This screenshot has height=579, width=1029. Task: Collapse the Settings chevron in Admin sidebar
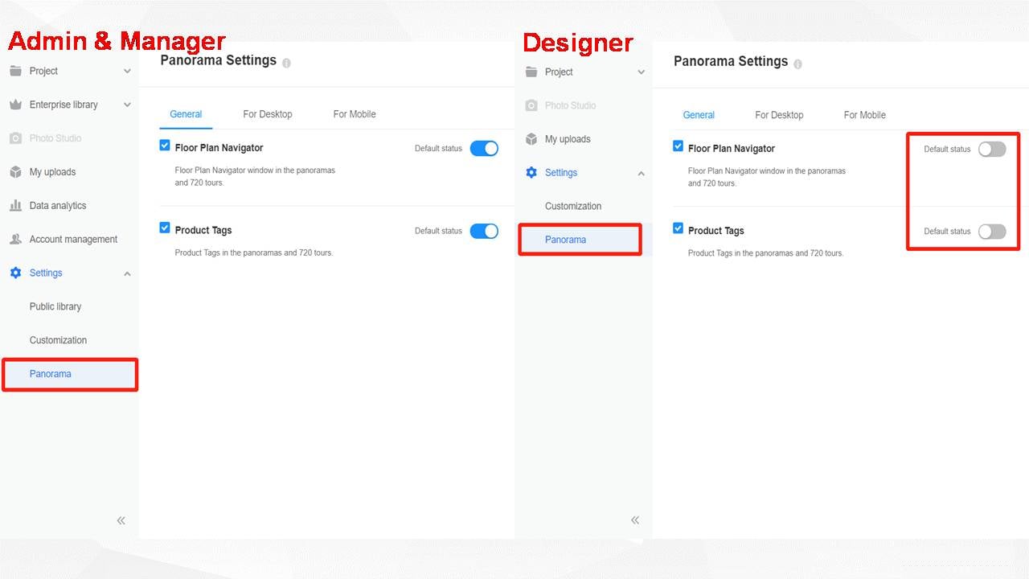[127, 273]
